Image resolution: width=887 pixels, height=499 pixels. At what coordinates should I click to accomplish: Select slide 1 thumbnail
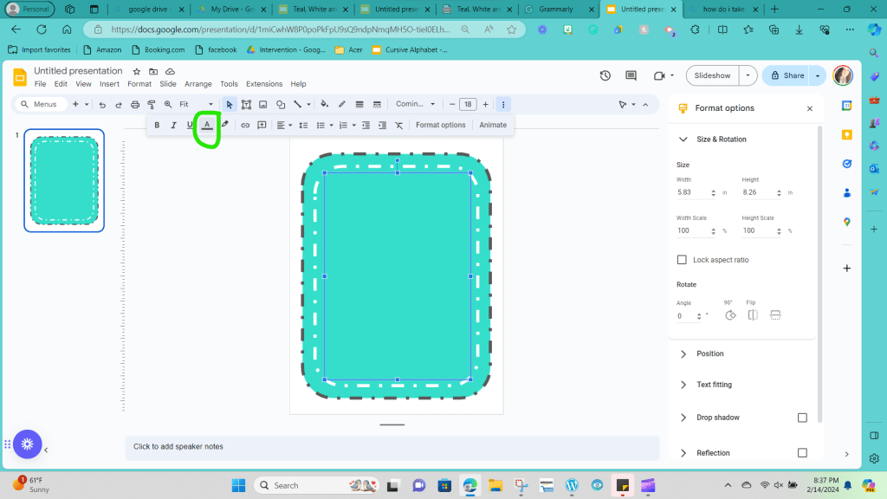coord(64,180)
